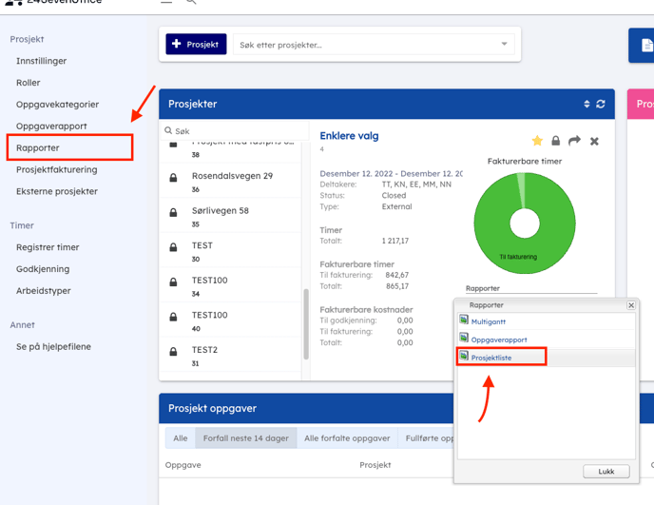Viewport: 654px width, 505px height.
Task: Open the project search dropdown arrow
Action: tap(504, 45)
